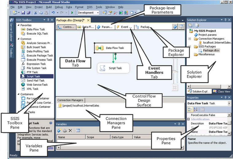Collapse the Connection Managers folder in Solution Explorer
233x159 pixels.
pos(190,39)
